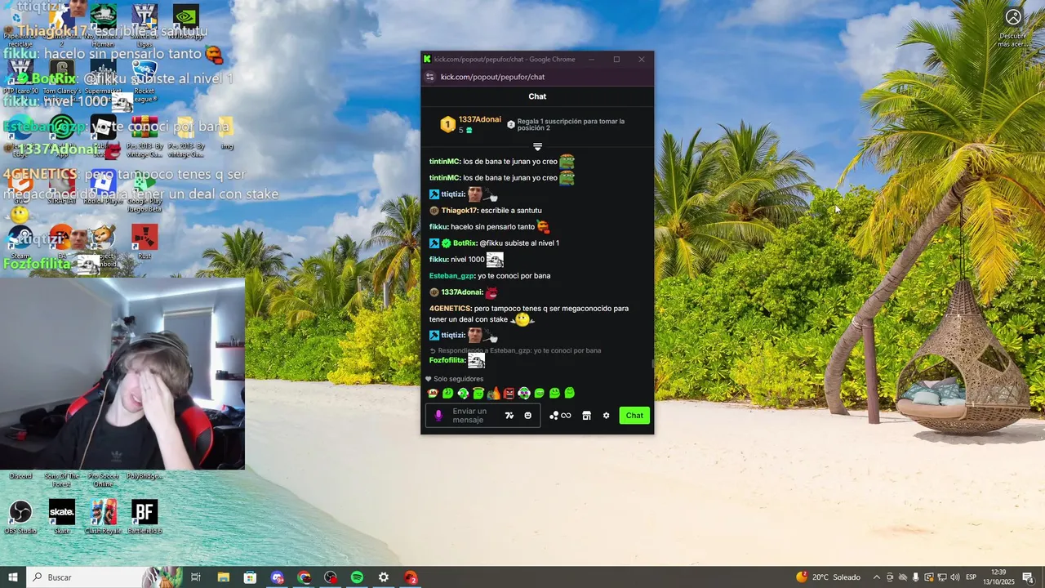This screenshot has width=1045, height=588.
Task: Click the kick.com/popout/pepufor/chat address bar
Action: point(492,77)
